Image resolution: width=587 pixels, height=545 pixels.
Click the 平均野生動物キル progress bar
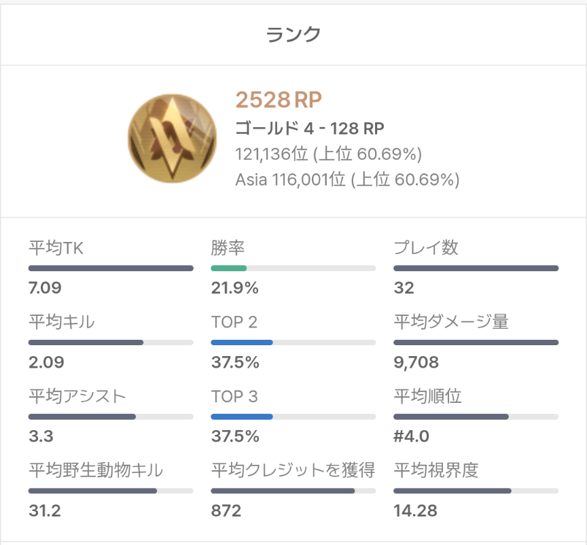[111, 491]
